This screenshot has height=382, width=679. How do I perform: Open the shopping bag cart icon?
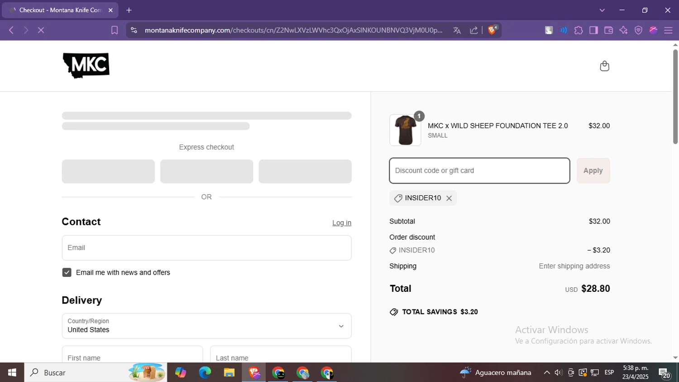coord(604,66)
